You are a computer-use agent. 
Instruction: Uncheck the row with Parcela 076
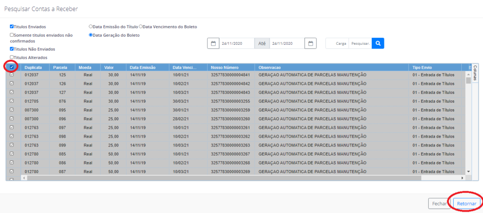coord(12,101)
